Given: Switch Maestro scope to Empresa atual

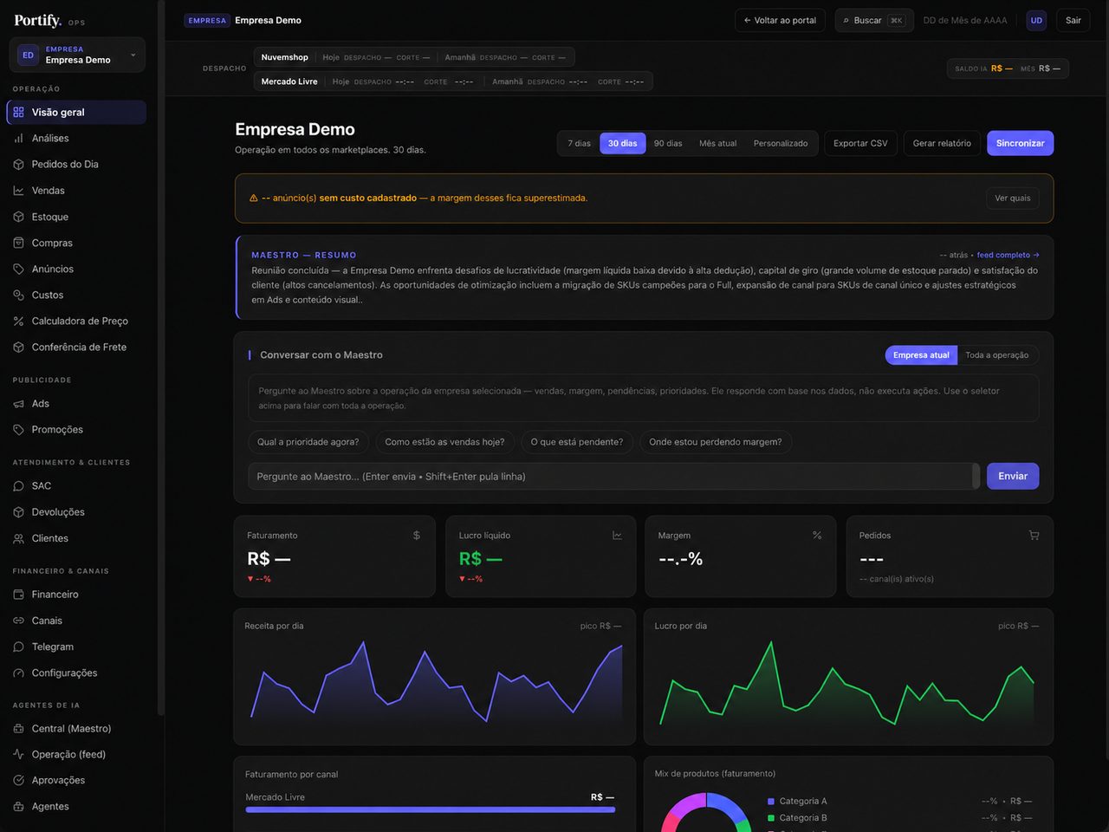Looking at the screenshot, I should (921, 355).
